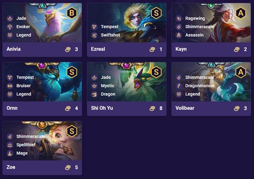Click the Bruiser trait icon on Ornn

tap(10, 86)
